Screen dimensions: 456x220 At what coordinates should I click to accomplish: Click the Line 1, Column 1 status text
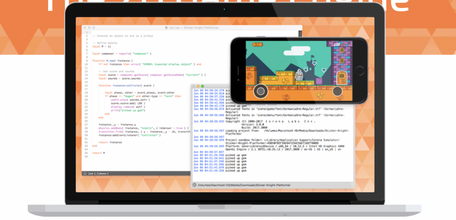click(98, 173)
